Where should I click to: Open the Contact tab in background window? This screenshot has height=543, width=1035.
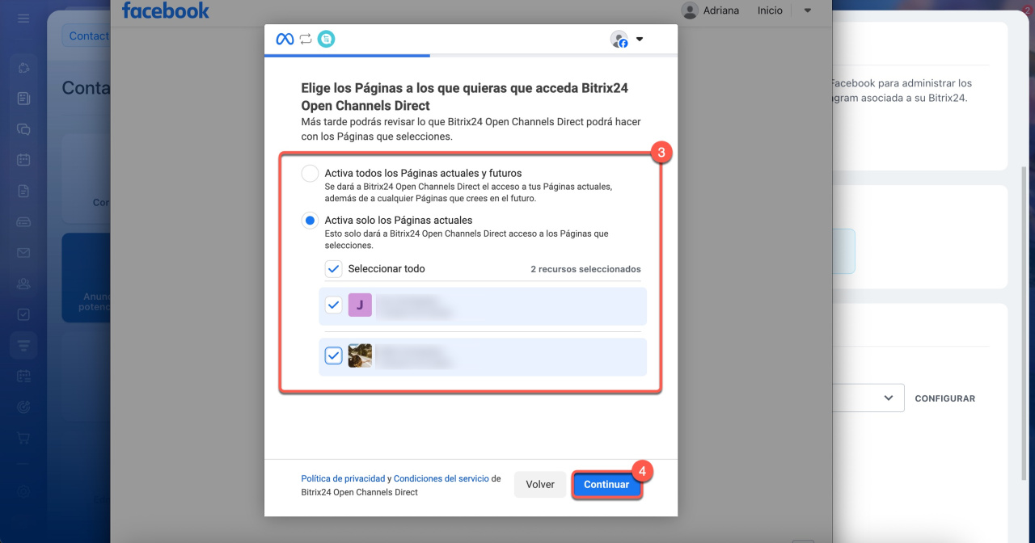tap(88, 36)
